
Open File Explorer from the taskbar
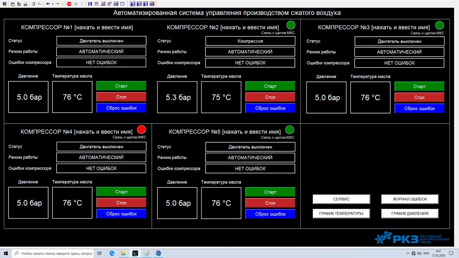(124, 253)
